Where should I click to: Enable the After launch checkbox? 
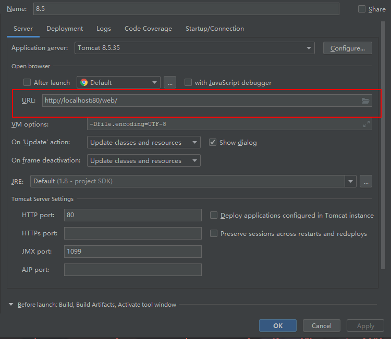click(28, 82)
